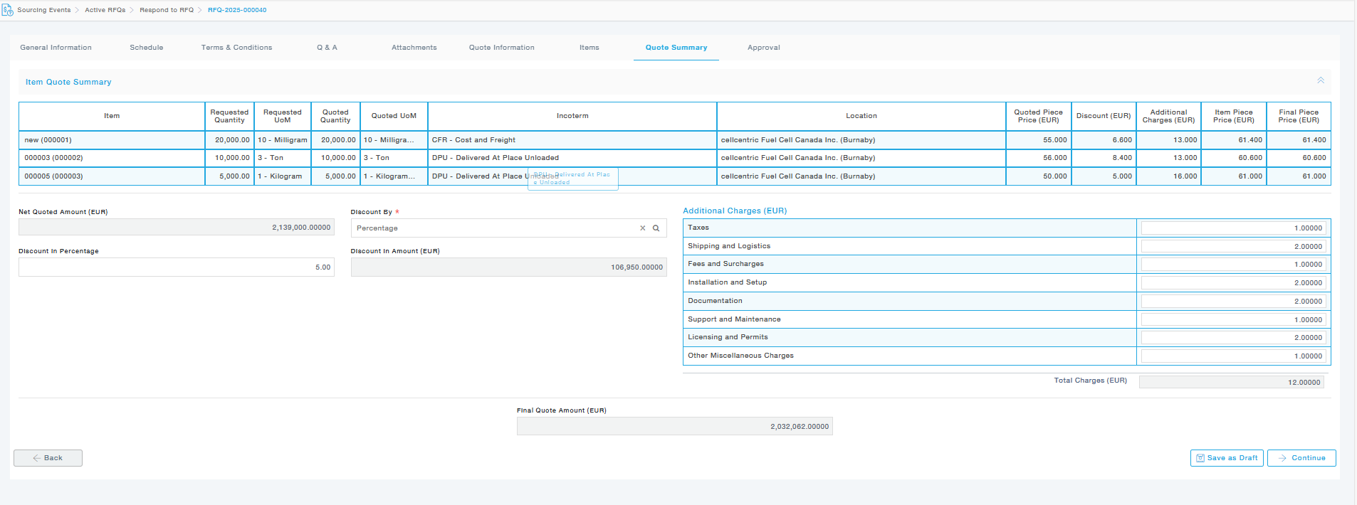This screenshot has width=1357, height=505.
Task: Click the Taxes charge input field
Action: tap(1232, 228)
